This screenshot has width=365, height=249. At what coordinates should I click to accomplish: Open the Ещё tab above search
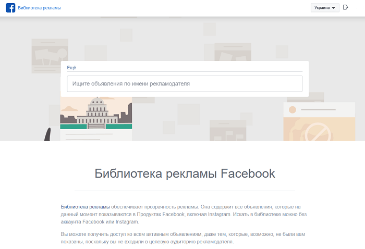tap(71, 68)
